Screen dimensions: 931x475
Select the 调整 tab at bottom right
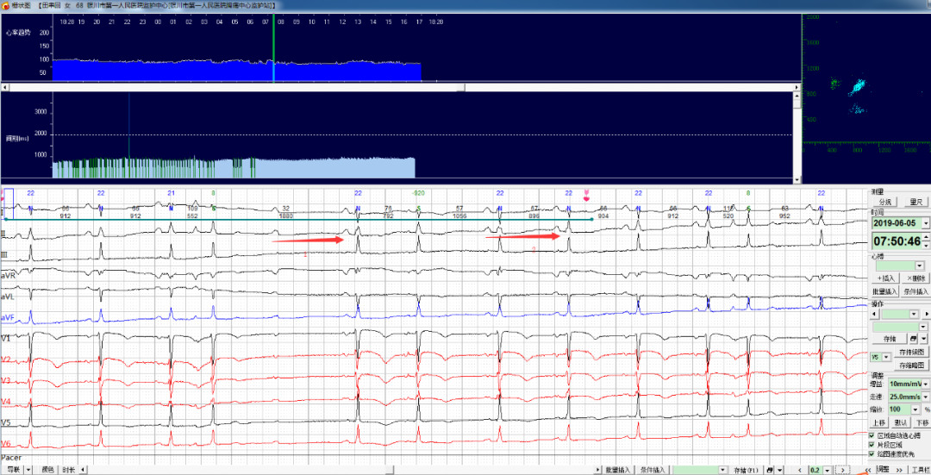click(x=884, y=470)
